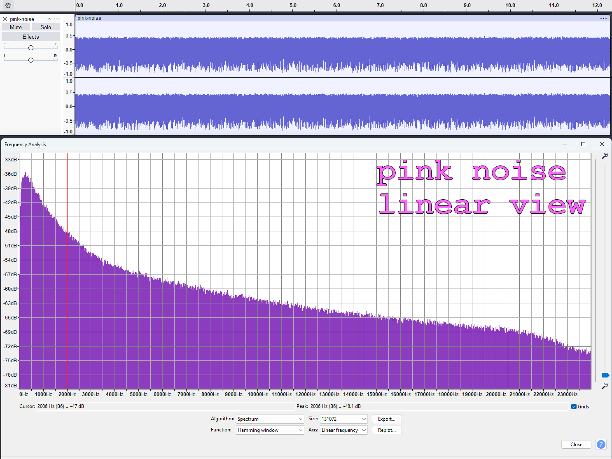Image resolution: width=612 pixels, height=459 pixels.
Task: Open the blue help question mark button
Action: [601, 444]
